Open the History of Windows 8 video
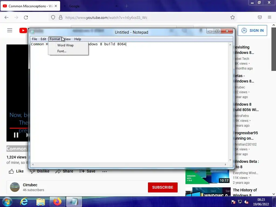This screenshot has width=276, height=207. (x=245, y=192)
